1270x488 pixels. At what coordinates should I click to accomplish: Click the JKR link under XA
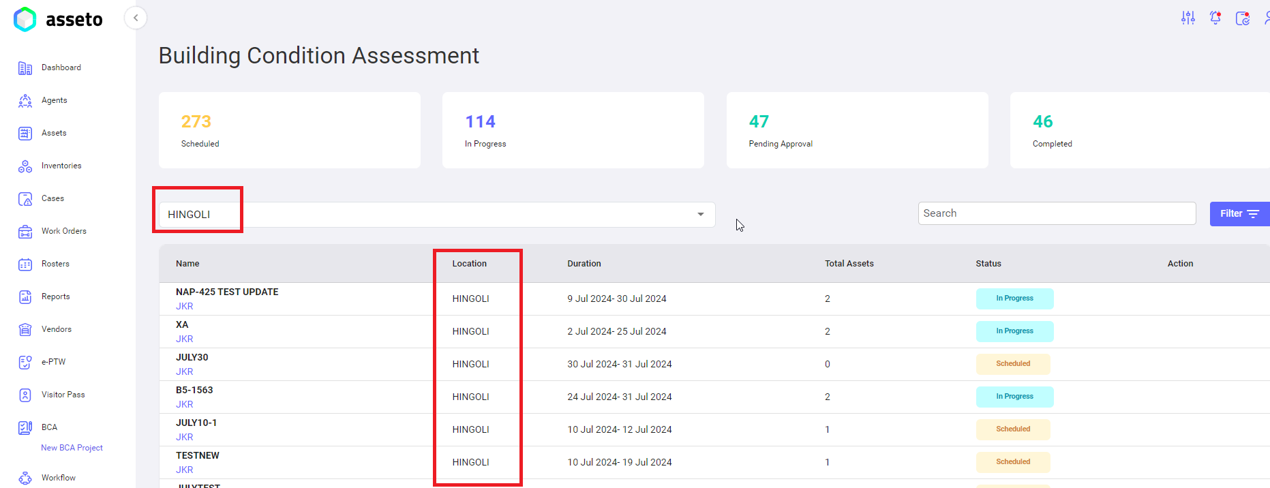tap(185, 339)
